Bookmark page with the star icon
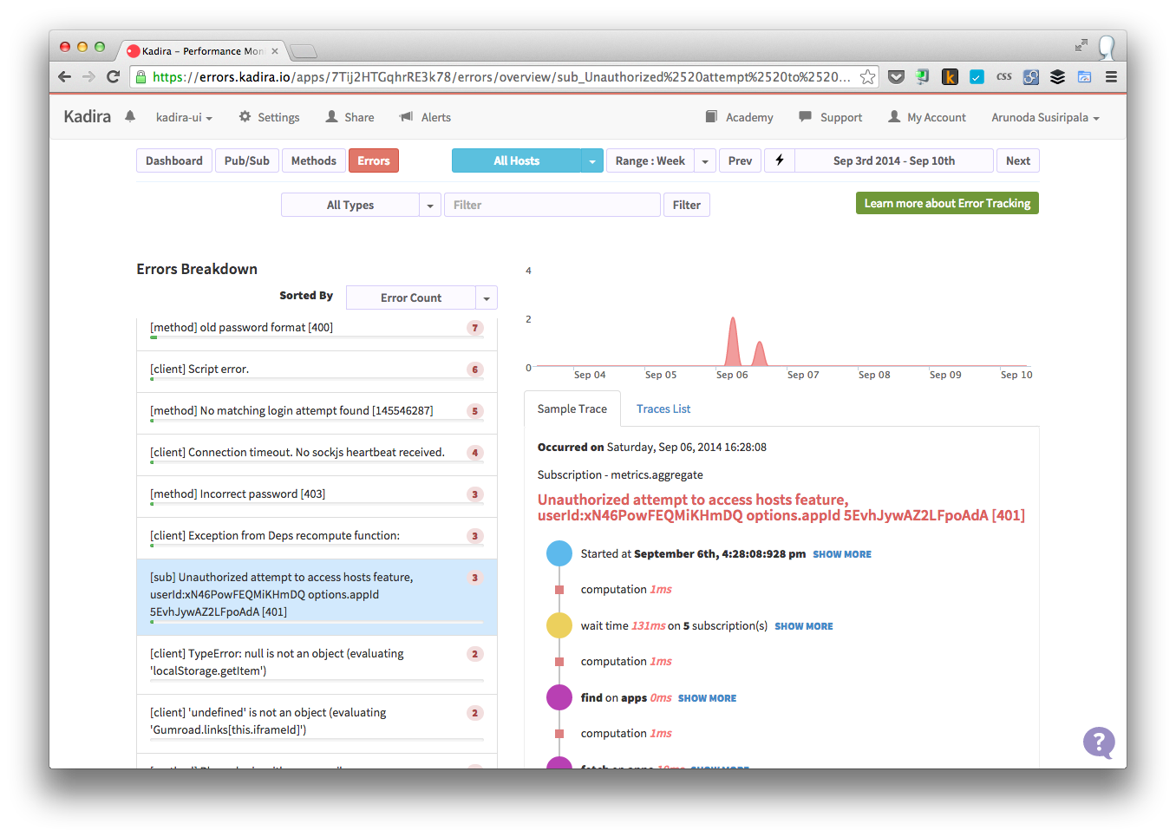Viewport: 1176px width, 837px height. (867, 77)
